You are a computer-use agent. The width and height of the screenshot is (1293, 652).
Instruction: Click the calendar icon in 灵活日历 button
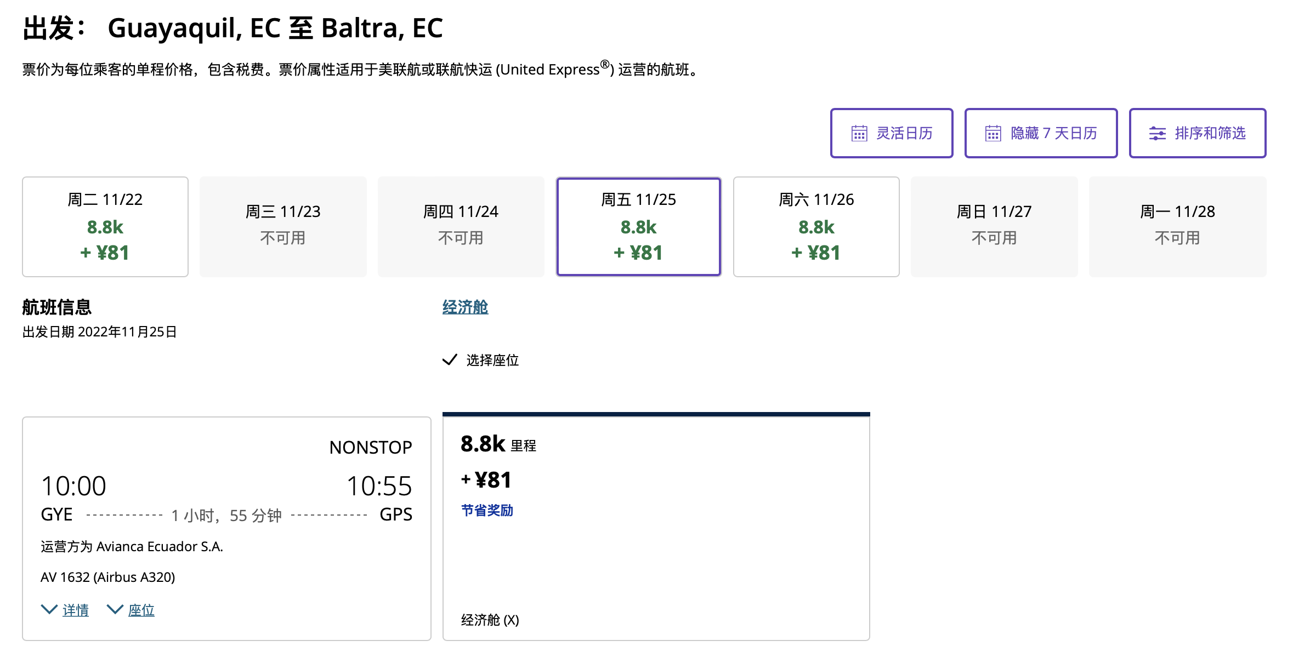click(859, 133)
